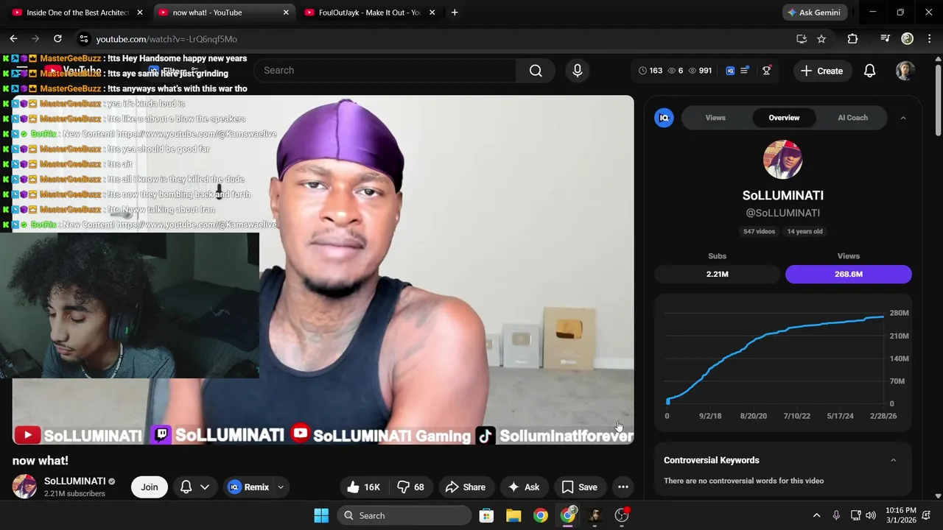The width and height of the screenshot is (943, 530).
Task: Save video to playlist
Action: pyautogui.click(x=579, y=487)
